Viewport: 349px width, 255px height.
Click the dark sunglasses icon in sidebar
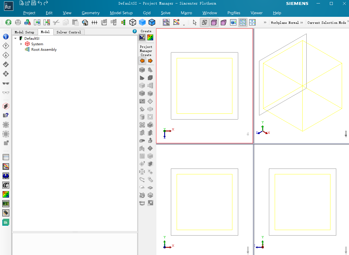pos(6,84)
